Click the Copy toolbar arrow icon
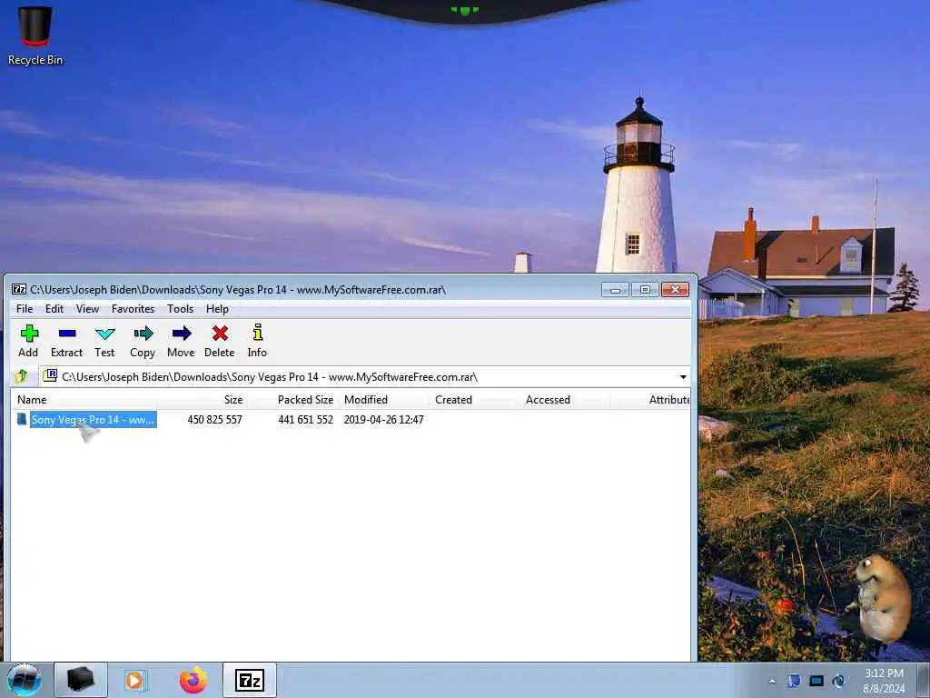930x698 pixels. coord(143,333)
